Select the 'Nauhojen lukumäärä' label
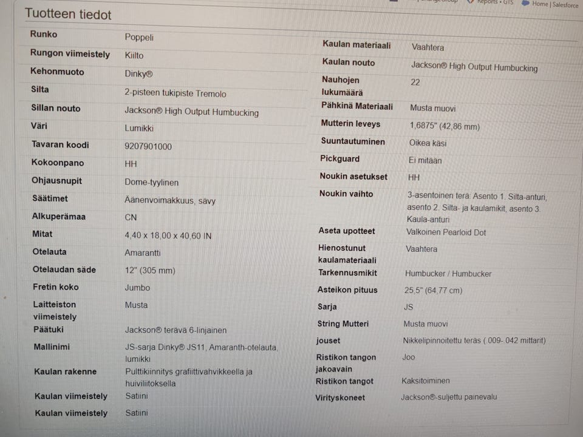 pos(342,86)
